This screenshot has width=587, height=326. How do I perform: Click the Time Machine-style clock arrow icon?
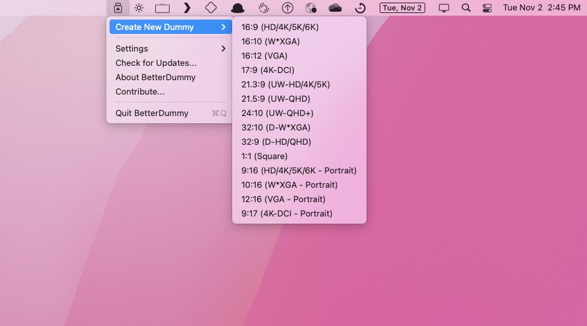(x=360, y=8)
